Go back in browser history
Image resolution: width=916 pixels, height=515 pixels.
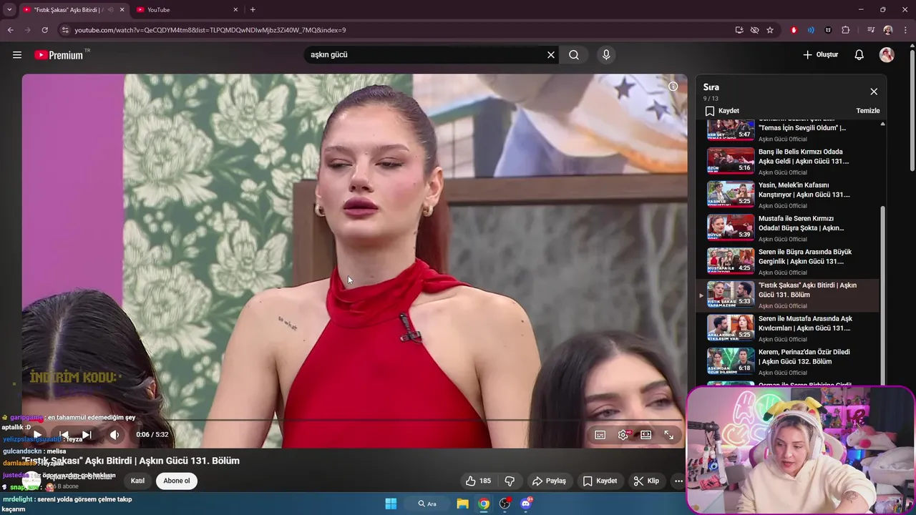point(10,30)
